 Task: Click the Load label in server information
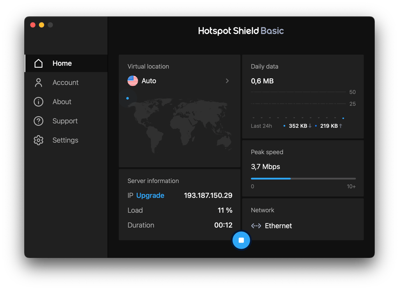pos(135,211)
